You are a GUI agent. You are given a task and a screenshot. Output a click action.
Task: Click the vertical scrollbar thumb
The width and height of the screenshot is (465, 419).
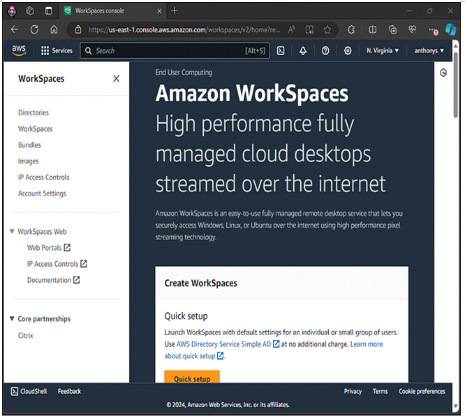pos(456,85)
